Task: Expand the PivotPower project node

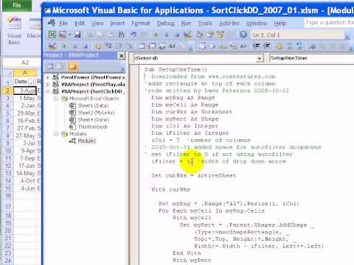Action: click(x=48, y=77)
